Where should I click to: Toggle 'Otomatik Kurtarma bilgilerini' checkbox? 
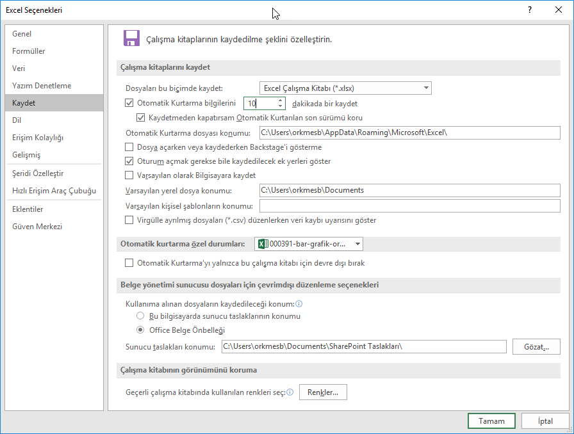coord(129,103)
